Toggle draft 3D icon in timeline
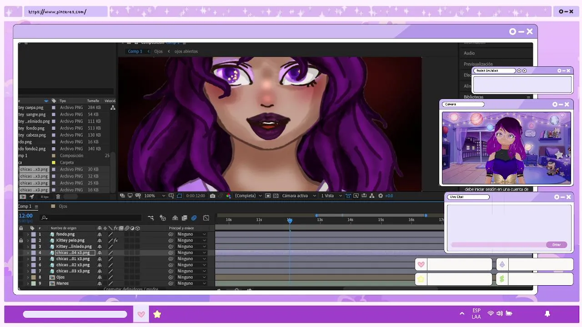 163,218
